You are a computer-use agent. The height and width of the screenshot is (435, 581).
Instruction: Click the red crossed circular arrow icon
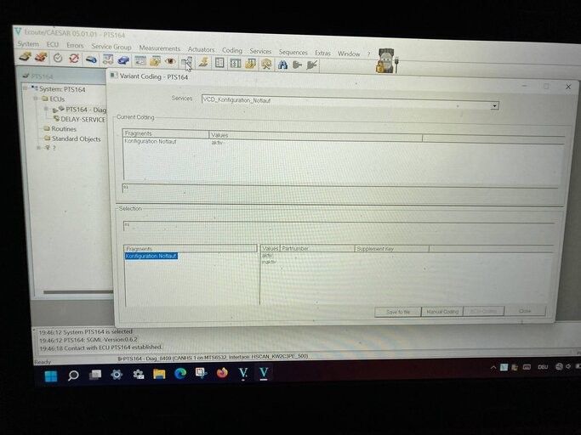(x=74, y=58)
